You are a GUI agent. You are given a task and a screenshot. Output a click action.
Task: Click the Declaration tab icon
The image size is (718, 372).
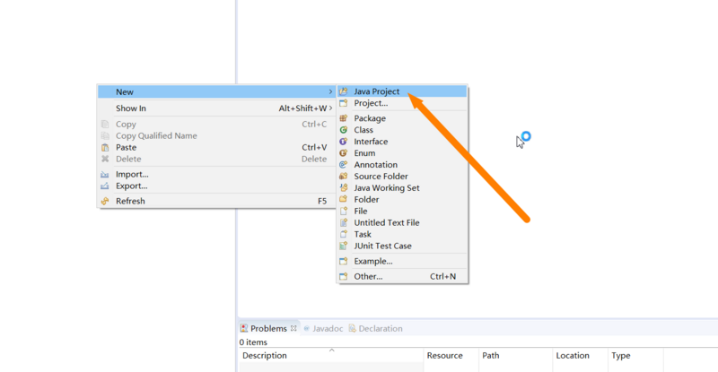(x=352, y=329)
